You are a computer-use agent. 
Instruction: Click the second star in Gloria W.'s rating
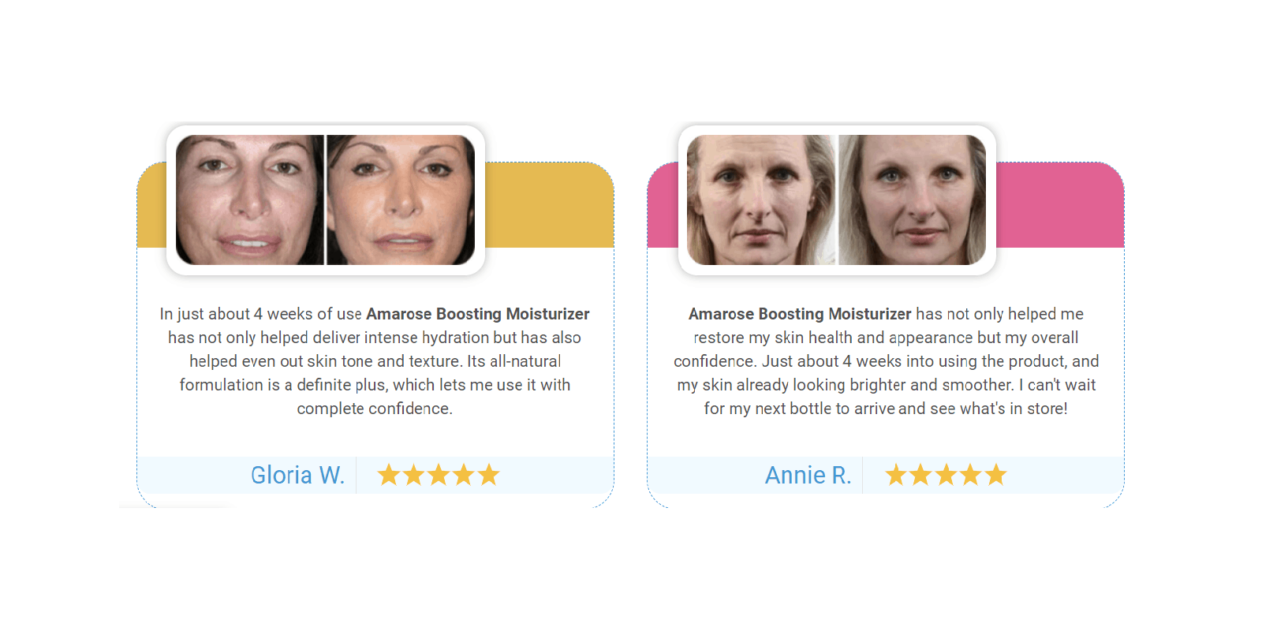(x=413, y=475)
